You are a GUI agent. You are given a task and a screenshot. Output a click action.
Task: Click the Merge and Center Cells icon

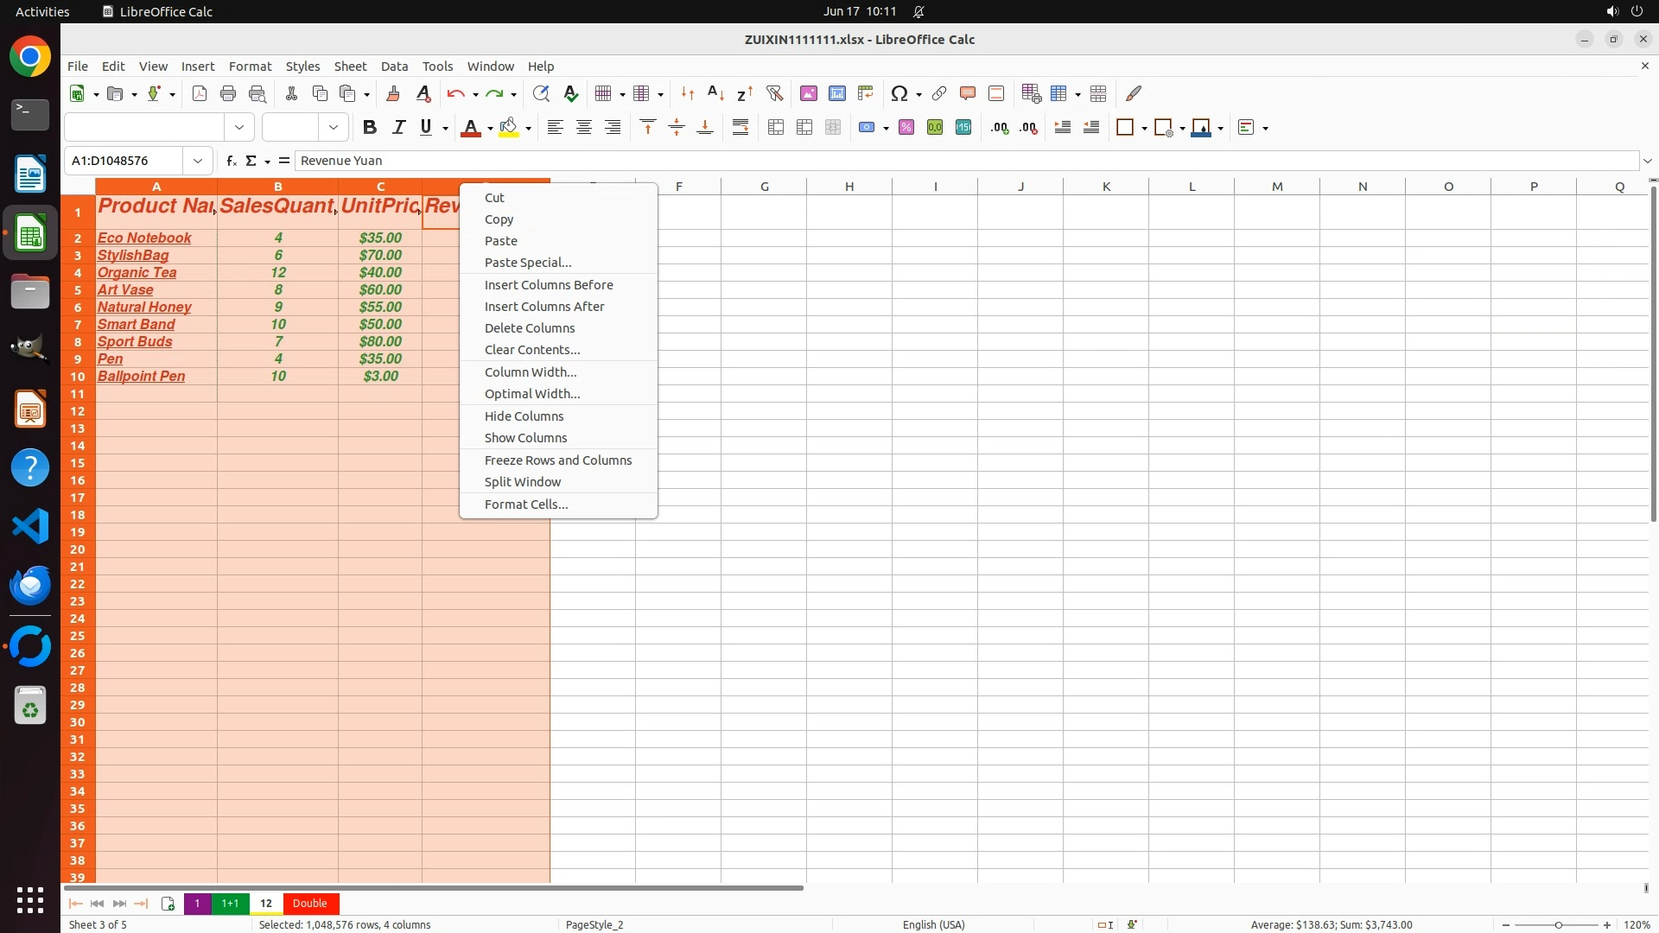coord(776,128)
